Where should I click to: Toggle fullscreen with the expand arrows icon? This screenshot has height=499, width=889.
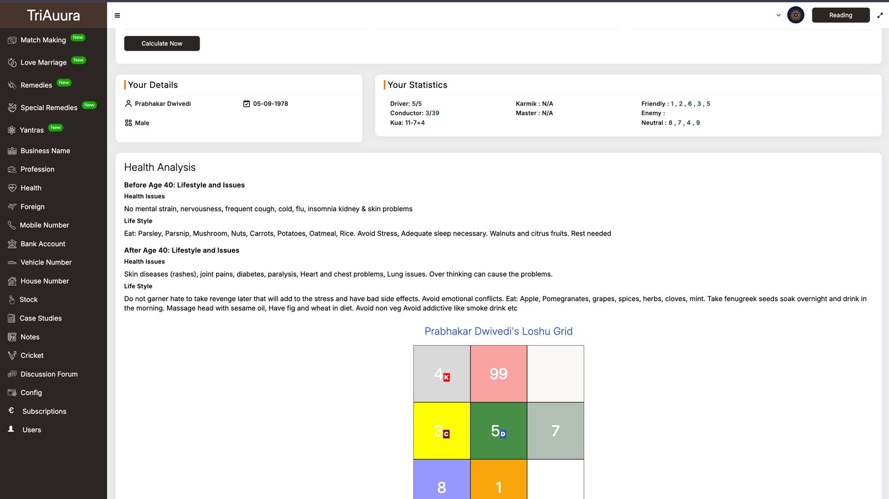[880, 16]
